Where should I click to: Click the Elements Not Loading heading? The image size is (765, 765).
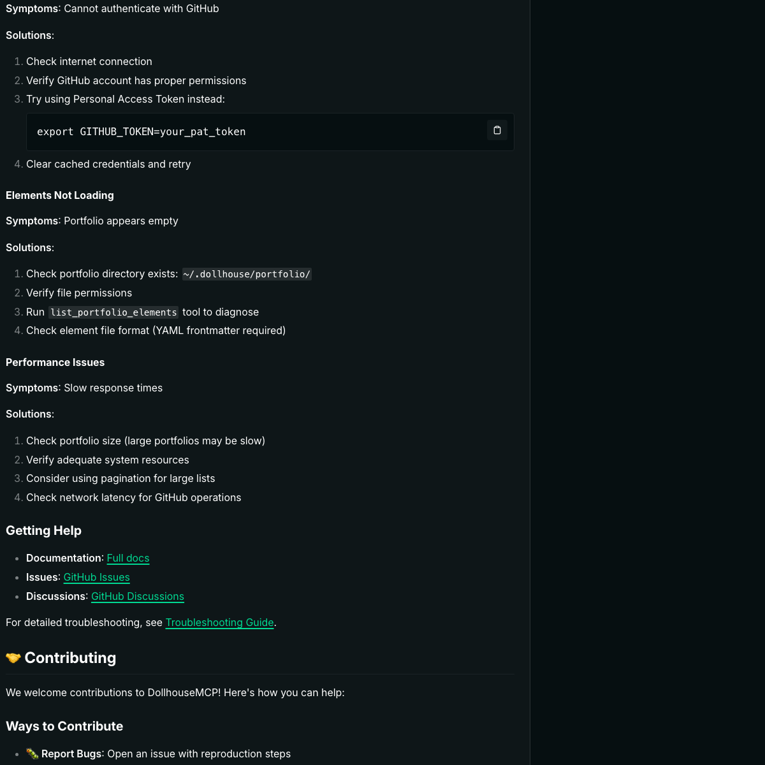tap(60, 195)
